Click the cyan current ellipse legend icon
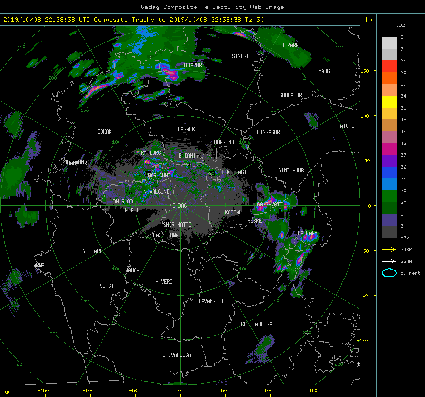The height and width of the screenshot is (397, 425). pos(389,273)
